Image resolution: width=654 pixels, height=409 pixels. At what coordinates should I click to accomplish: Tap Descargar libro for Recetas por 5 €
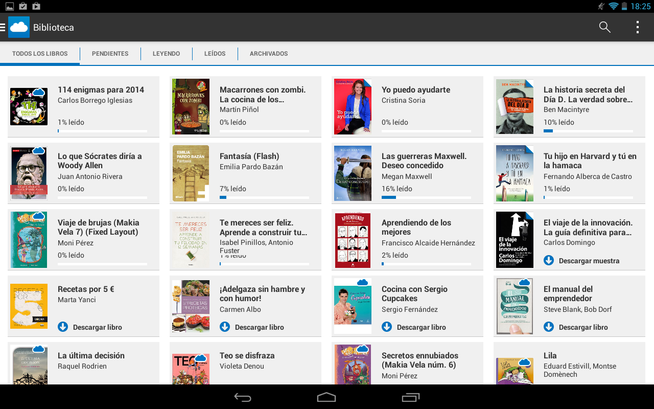tap(98, 327)
